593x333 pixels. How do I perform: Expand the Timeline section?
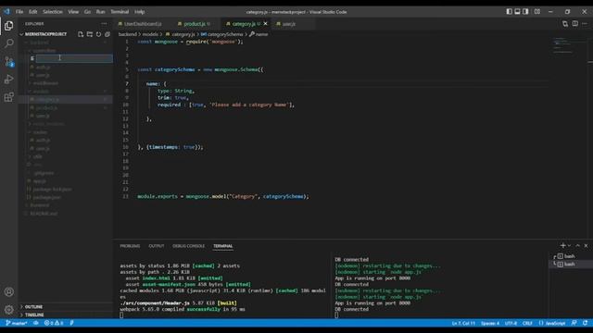34,314
